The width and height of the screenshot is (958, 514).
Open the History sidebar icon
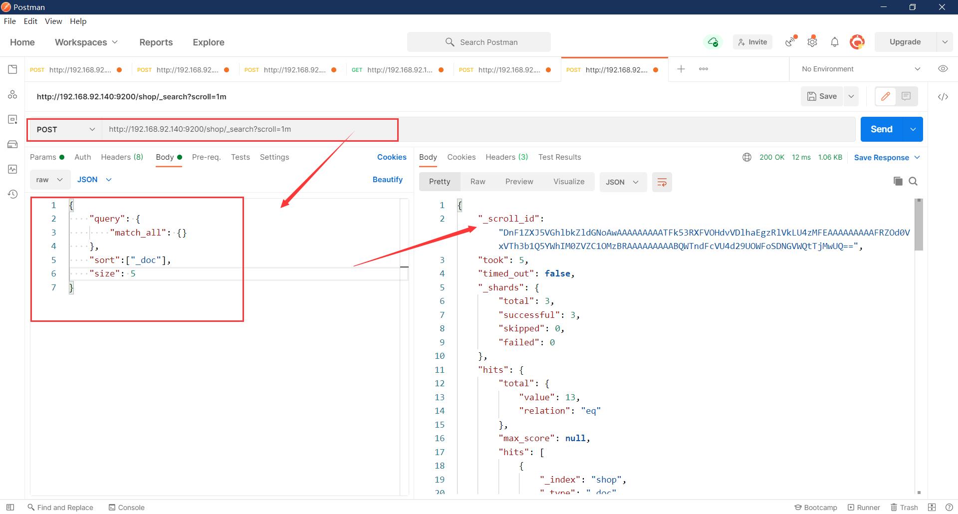pyautogui.click(x=12, y=194)
